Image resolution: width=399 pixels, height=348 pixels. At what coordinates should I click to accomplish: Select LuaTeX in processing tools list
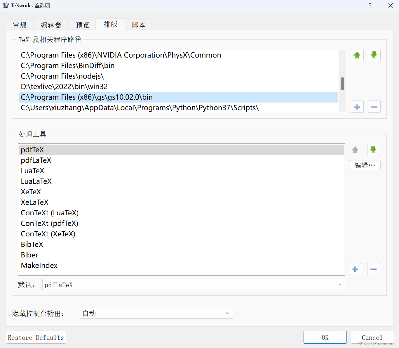(x=182, y=171)
